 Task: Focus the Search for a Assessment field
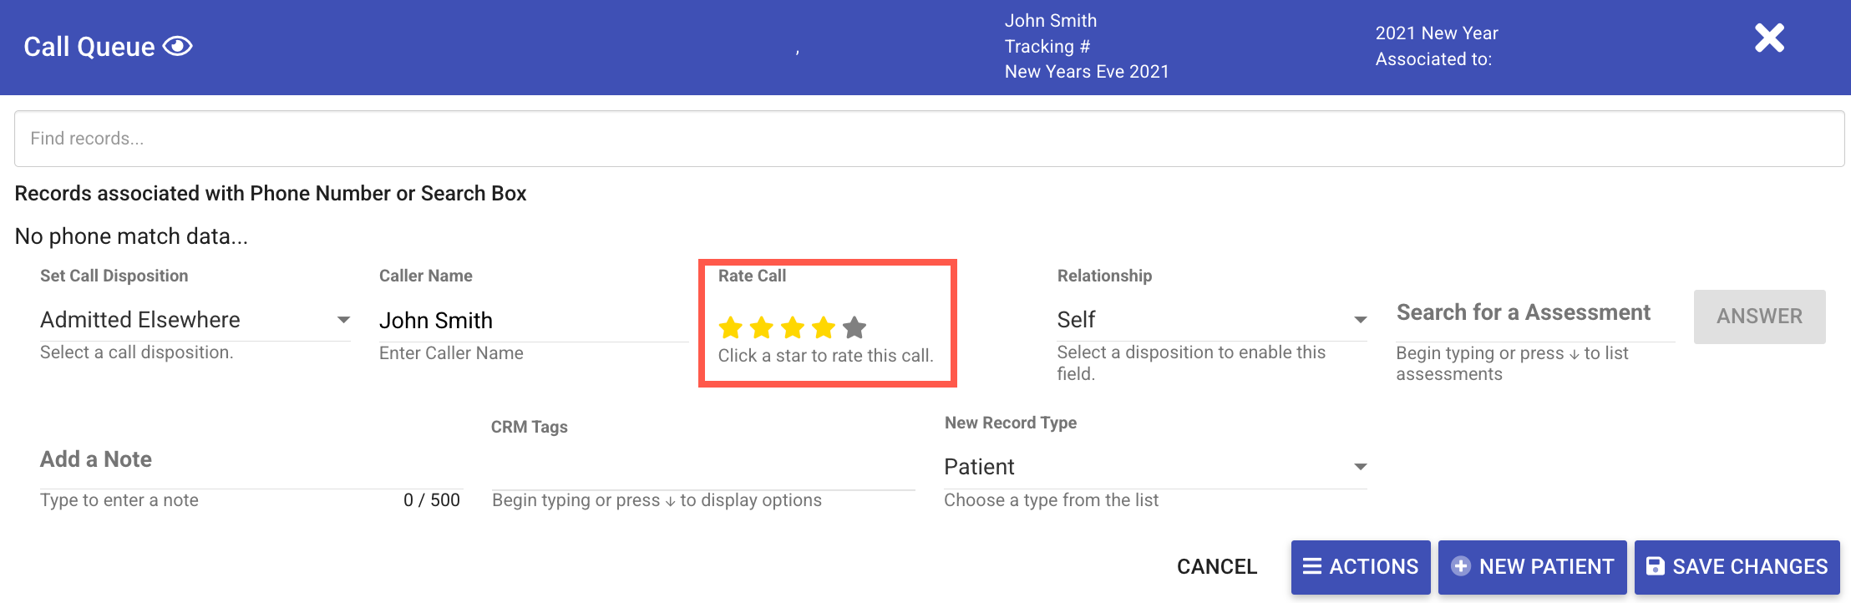point(1534,313)
